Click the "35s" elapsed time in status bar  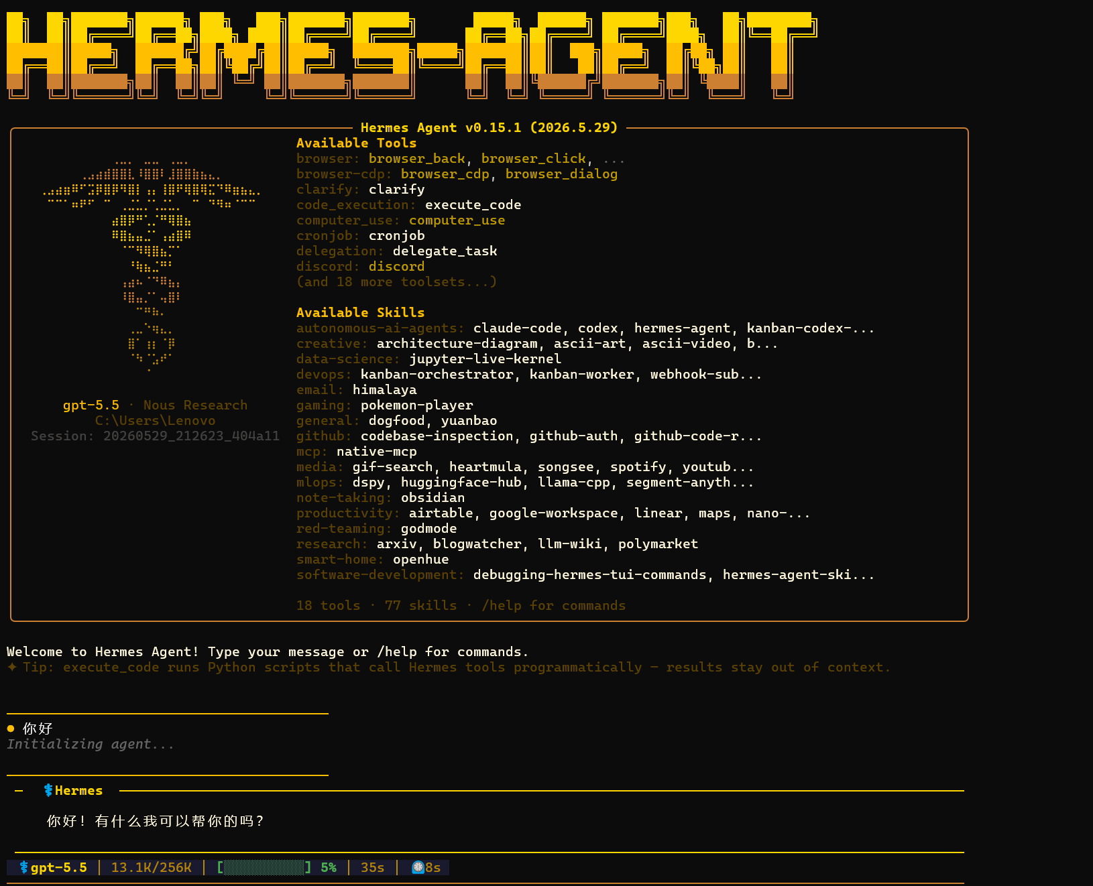(x=373, y=868)
